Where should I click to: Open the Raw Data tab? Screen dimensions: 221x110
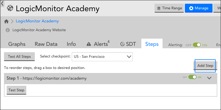click(46, 44)
